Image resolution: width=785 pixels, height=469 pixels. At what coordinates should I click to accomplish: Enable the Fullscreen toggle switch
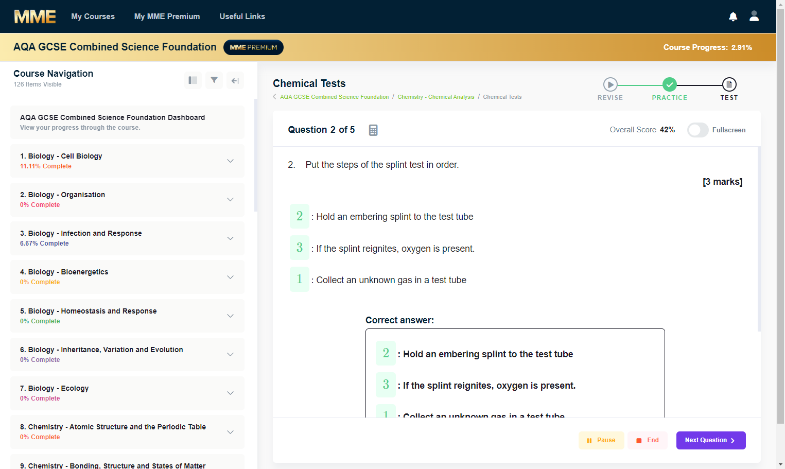pos(698,130)
